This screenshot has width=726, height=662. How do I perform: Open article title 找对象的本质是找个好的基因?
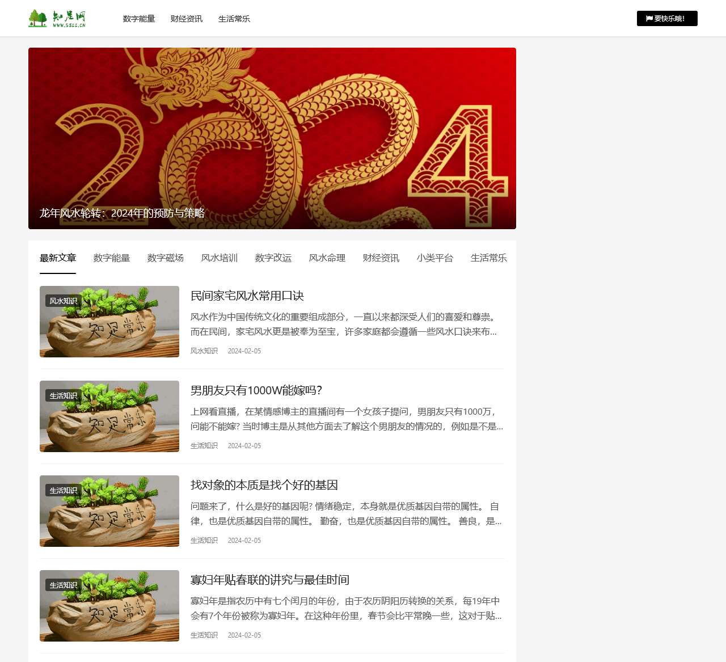coord(264,485)
